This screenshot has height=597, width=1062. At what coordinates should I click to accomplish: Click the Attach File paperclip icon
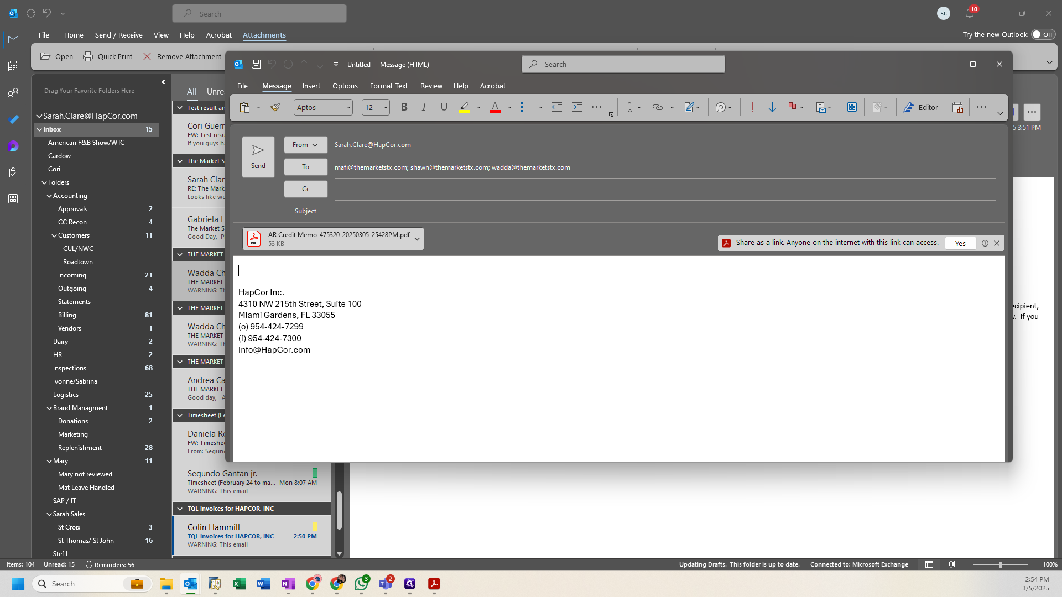[x=629, y=107]
